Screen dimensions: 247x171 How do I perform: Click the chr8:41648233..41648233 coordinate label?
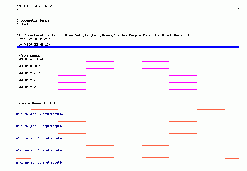pyautogui.click(x=36, y=6)
